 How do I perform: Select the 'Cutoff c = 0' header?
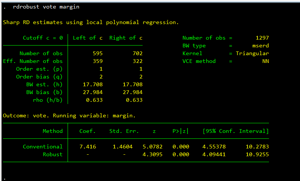(x=42, y=38)
